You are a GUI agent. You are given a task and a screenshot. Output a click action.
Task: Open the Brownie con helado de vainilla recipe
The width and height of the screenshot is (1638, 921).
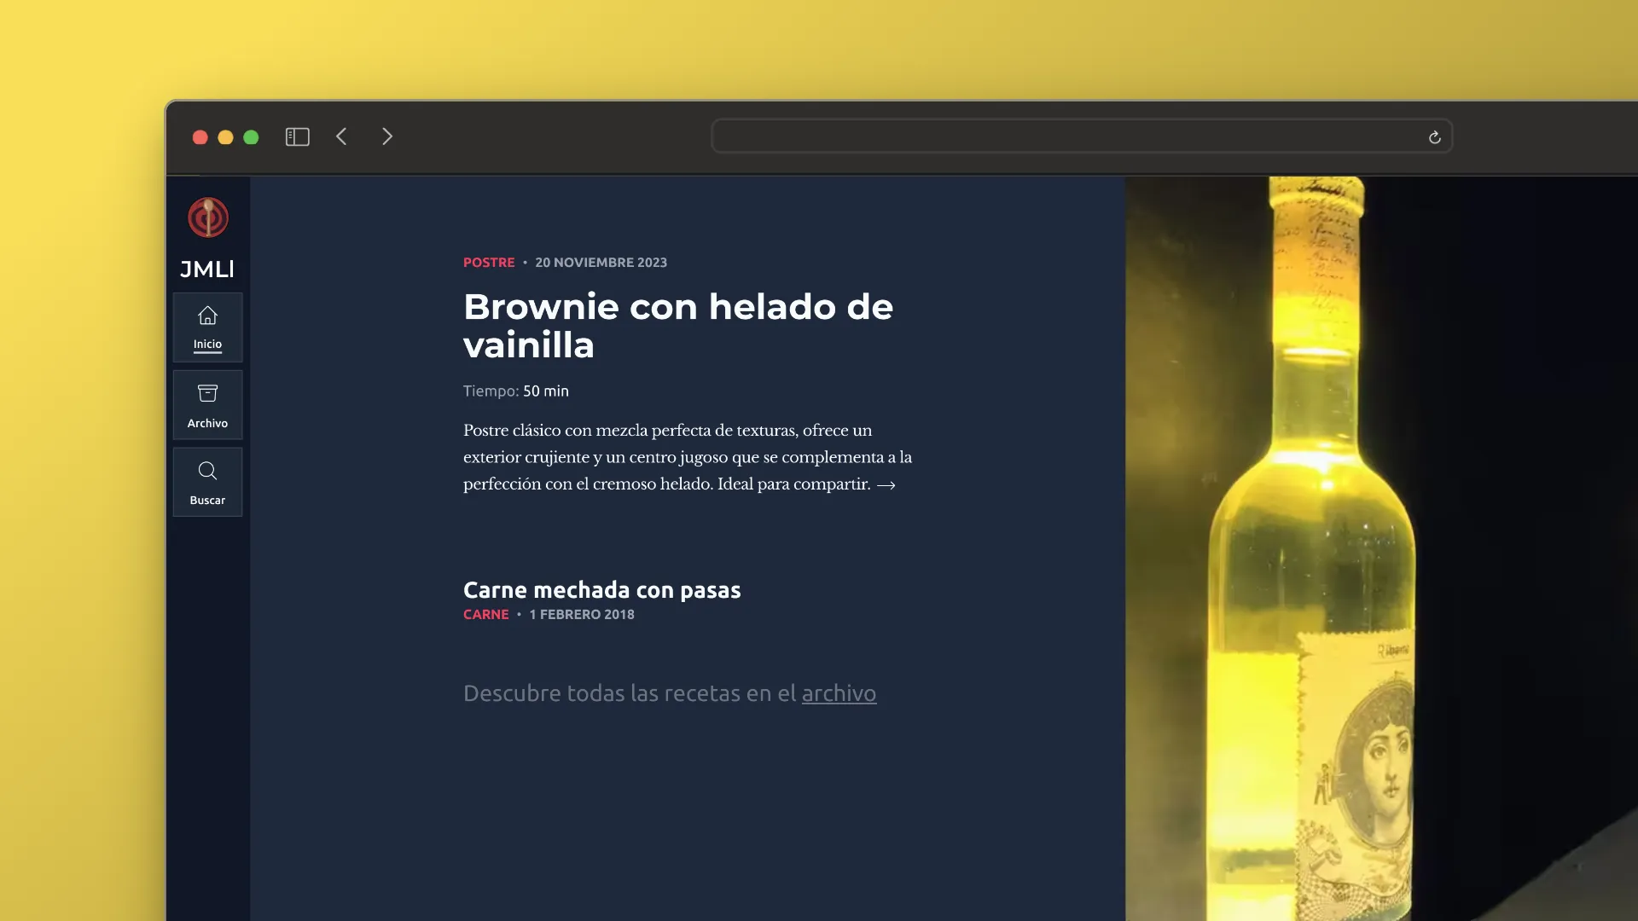click(x=677, y=325)
